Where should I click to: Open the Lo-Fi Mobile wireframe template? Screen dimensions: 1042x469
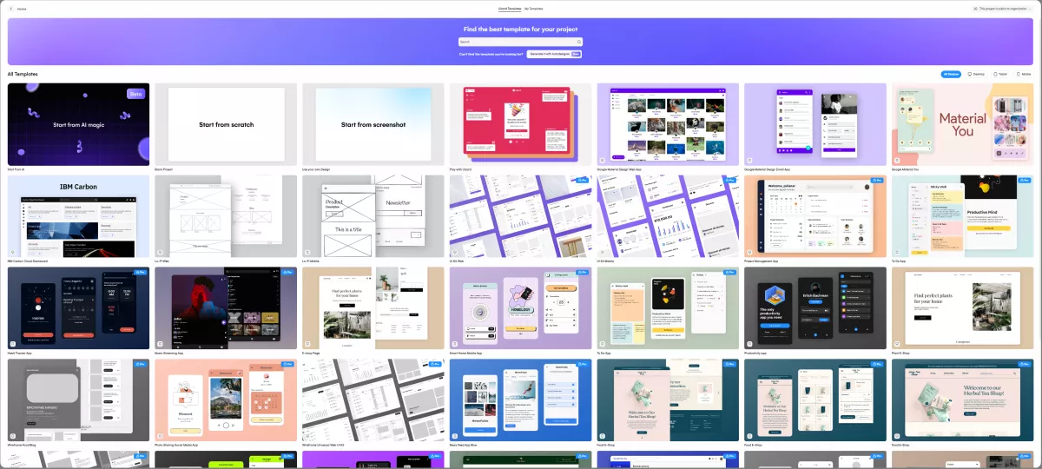(x=373, y=216)
